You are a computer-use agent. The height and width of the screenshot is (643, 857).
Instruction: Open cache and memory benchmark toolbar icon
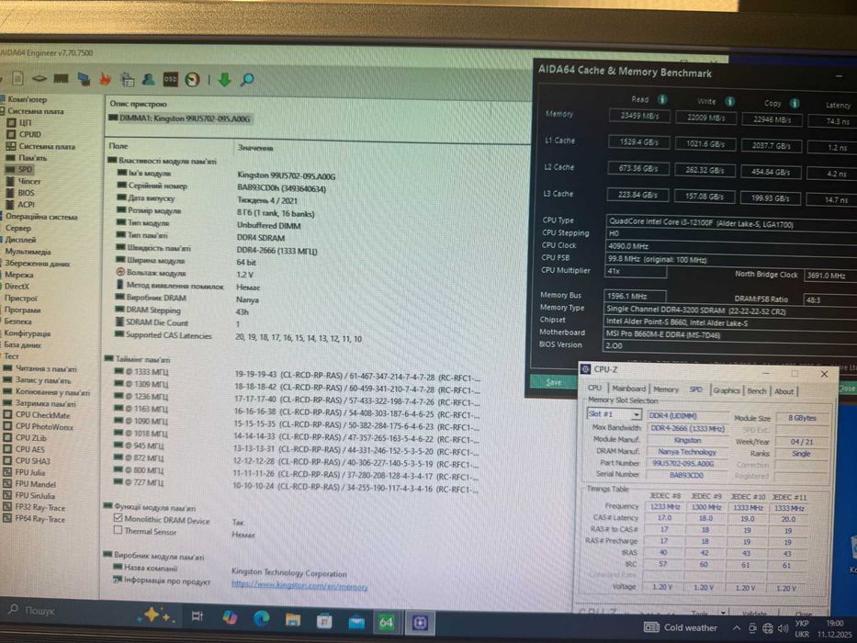click(61, 78)
